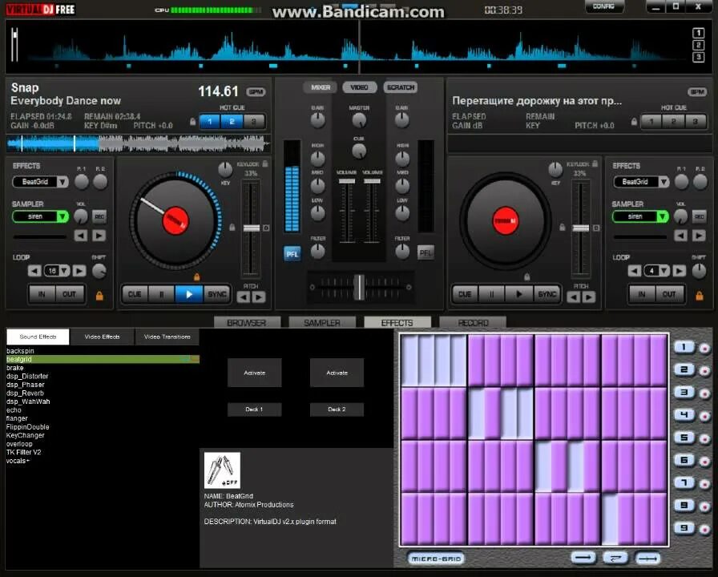718x577 pixels.
Task: Toggle right loop lock icon
Action: coord(700,296)
